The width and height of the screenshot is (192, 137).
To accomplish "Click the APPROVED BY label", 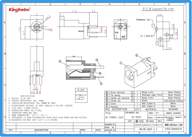I will 110,130.
